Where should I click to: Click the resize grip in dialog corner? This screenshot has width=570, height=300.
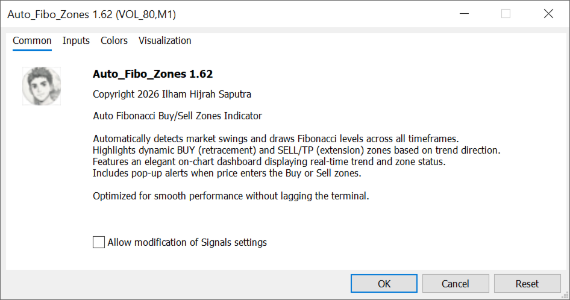click(x=565, y=295)
